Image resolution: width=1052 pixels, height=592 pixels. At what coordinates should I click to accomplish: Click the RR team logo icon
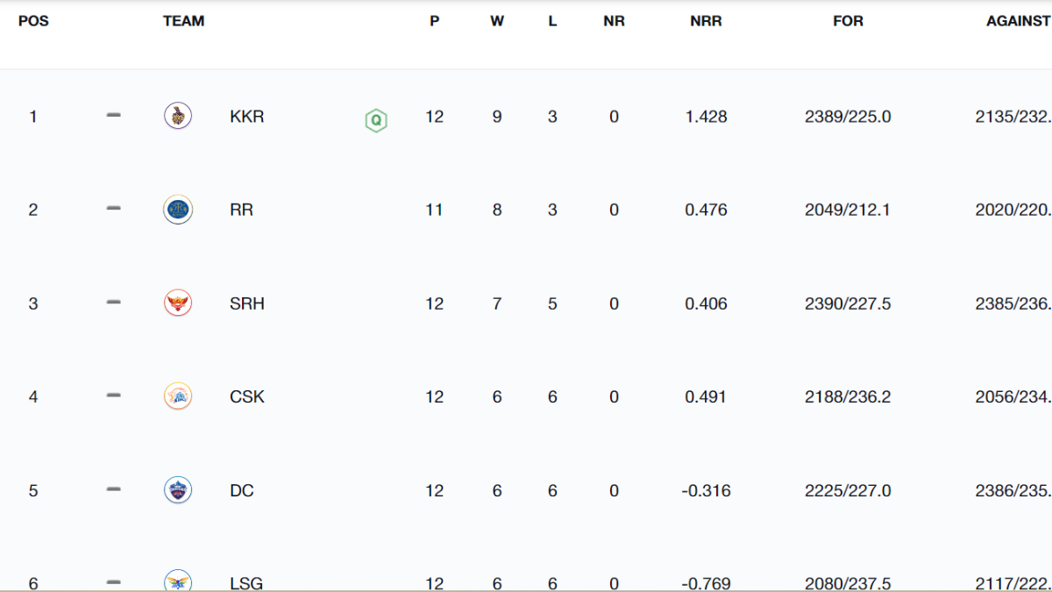point(178,210)
